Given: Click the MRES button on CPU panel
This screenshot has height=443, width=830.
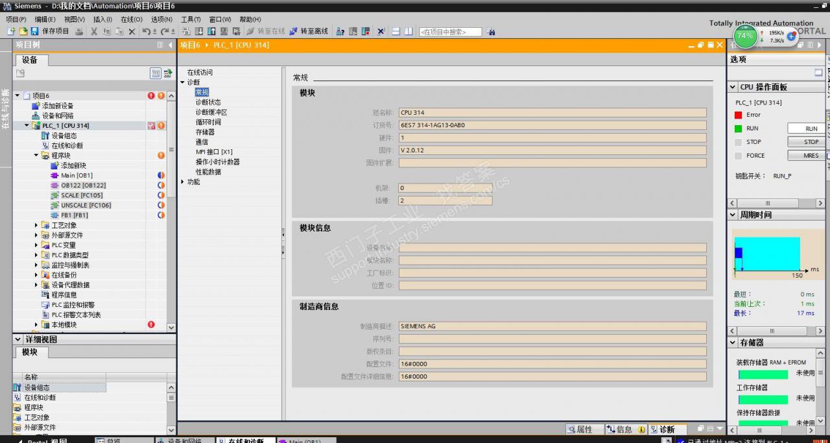Looking at the screenshot, I should pyautogui.click(x=807, y=156).
